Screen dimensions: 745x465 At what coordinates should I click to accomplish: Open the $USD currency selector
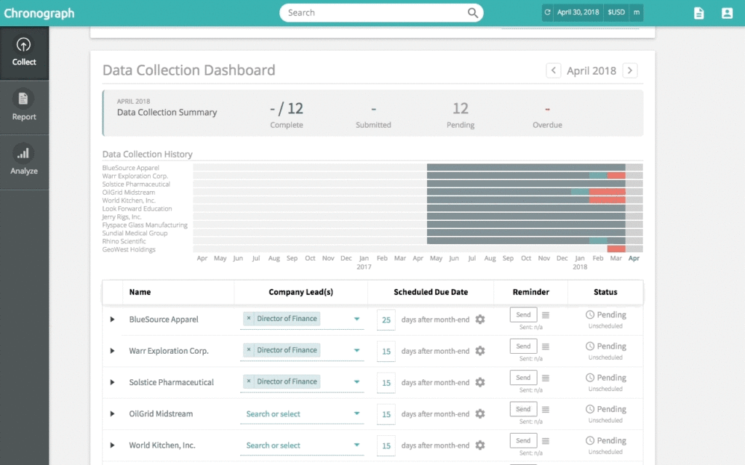pyautogui.click(x=617, y=12)
